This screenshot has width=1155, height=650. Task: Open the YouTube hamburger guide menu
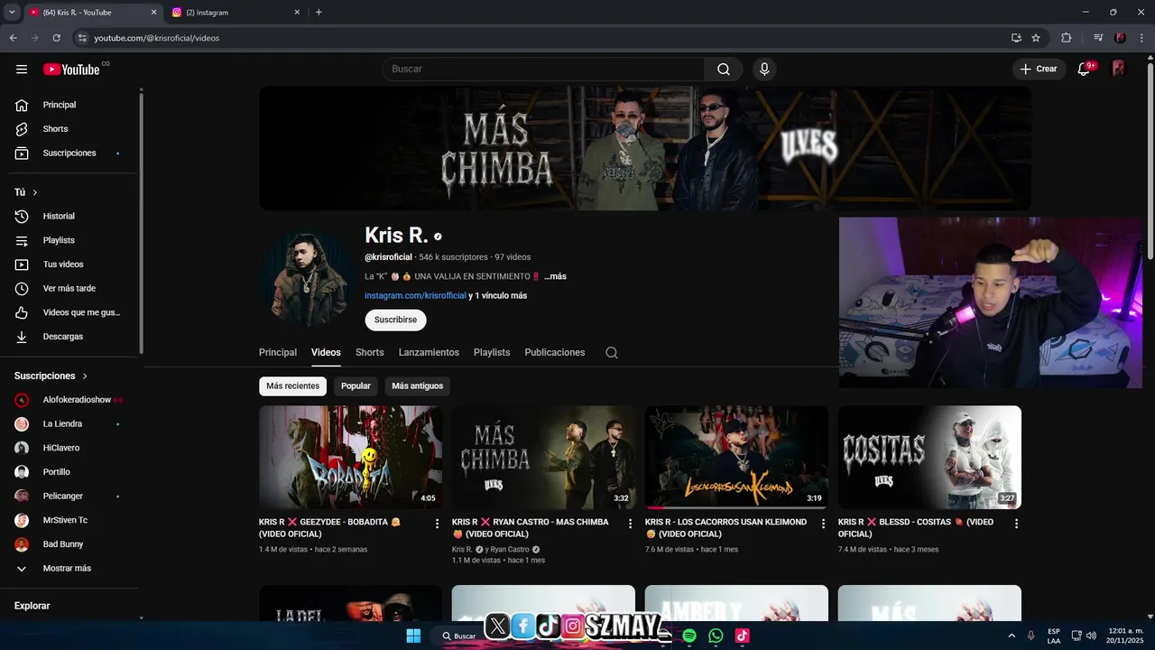(x=22, y=70)
